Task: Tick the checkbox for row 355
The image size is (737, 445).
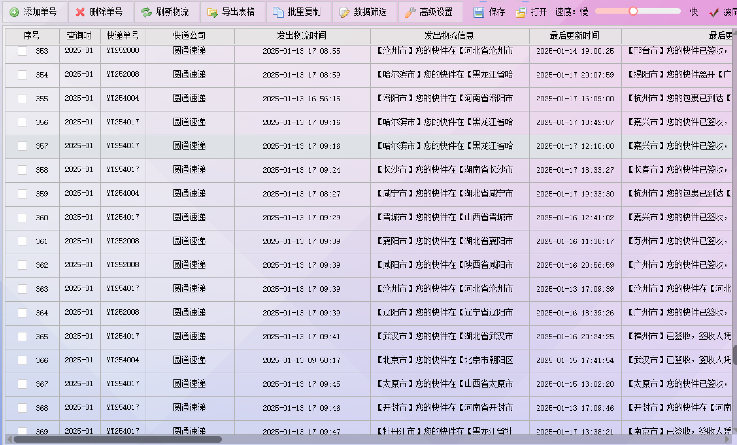Action: click(x=22, y=99)
